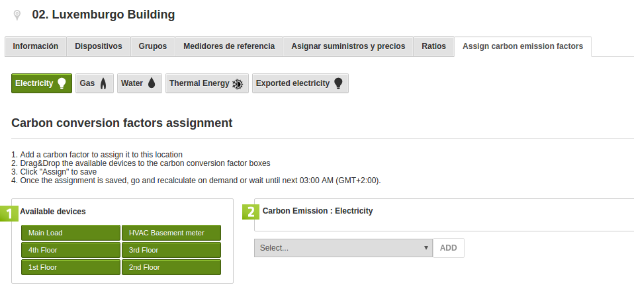
Task: Switch to the Dispositivos tab
Action: pyautogui.click(x=98, y=46)
